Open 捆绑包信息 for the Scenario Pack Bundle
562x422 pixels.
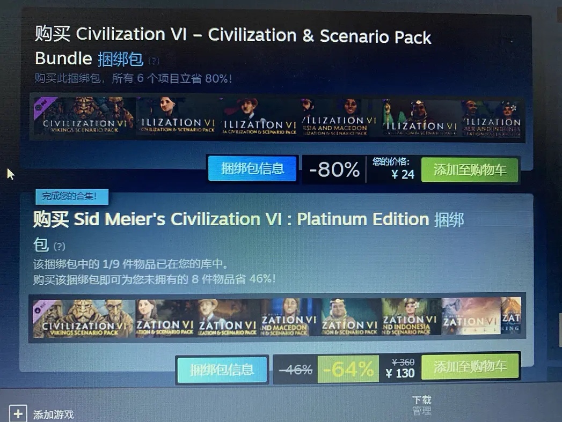tap(252, 168)
